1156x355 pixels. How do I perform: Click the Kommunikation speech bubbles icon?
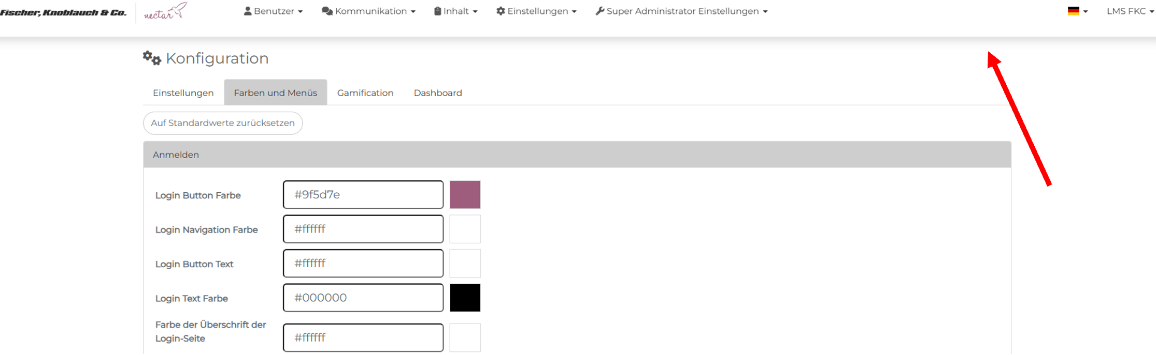(x=327, y=11)
